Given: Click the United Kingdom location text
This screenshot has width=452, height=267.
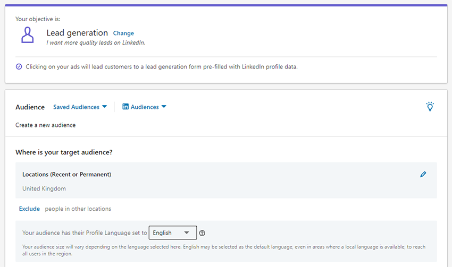Looking at the screenshot, I should click(44, 189).
